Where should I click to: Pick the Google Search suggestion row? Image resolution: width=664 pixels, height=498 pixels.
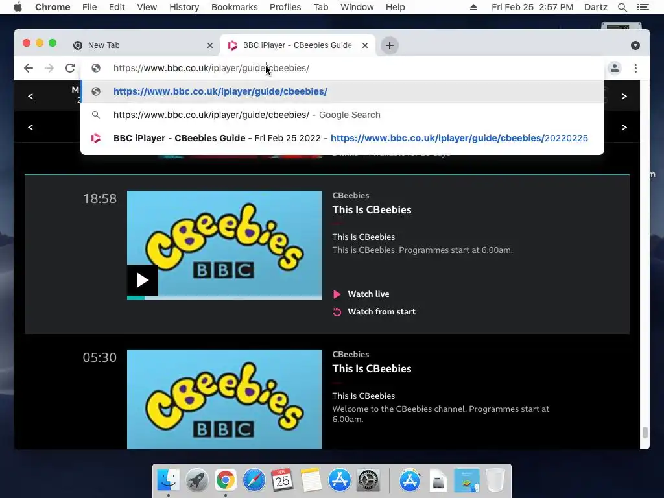[342, 115]
